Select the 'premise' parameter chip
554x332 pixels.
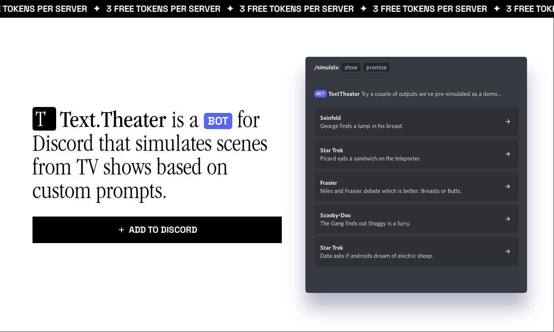[x=376, y=68]
